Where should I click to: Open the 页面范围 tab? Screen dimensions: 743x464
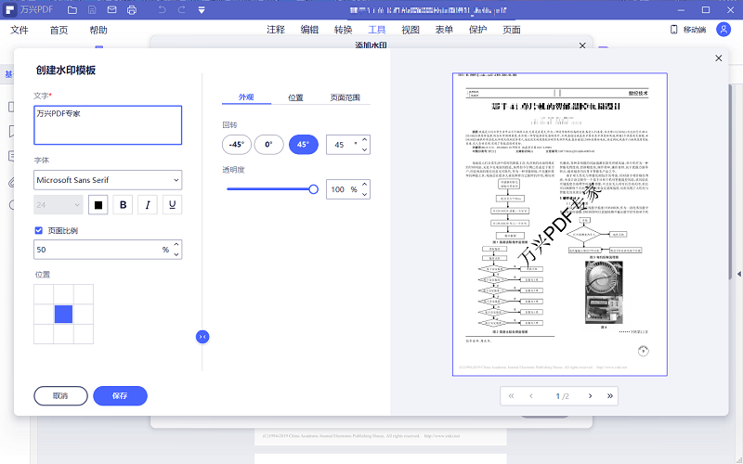(345, 97)
